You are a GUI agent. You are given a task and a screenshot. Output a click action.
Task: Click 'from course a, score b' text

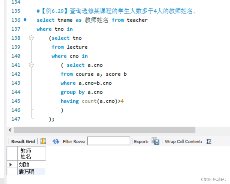(94, 74)
